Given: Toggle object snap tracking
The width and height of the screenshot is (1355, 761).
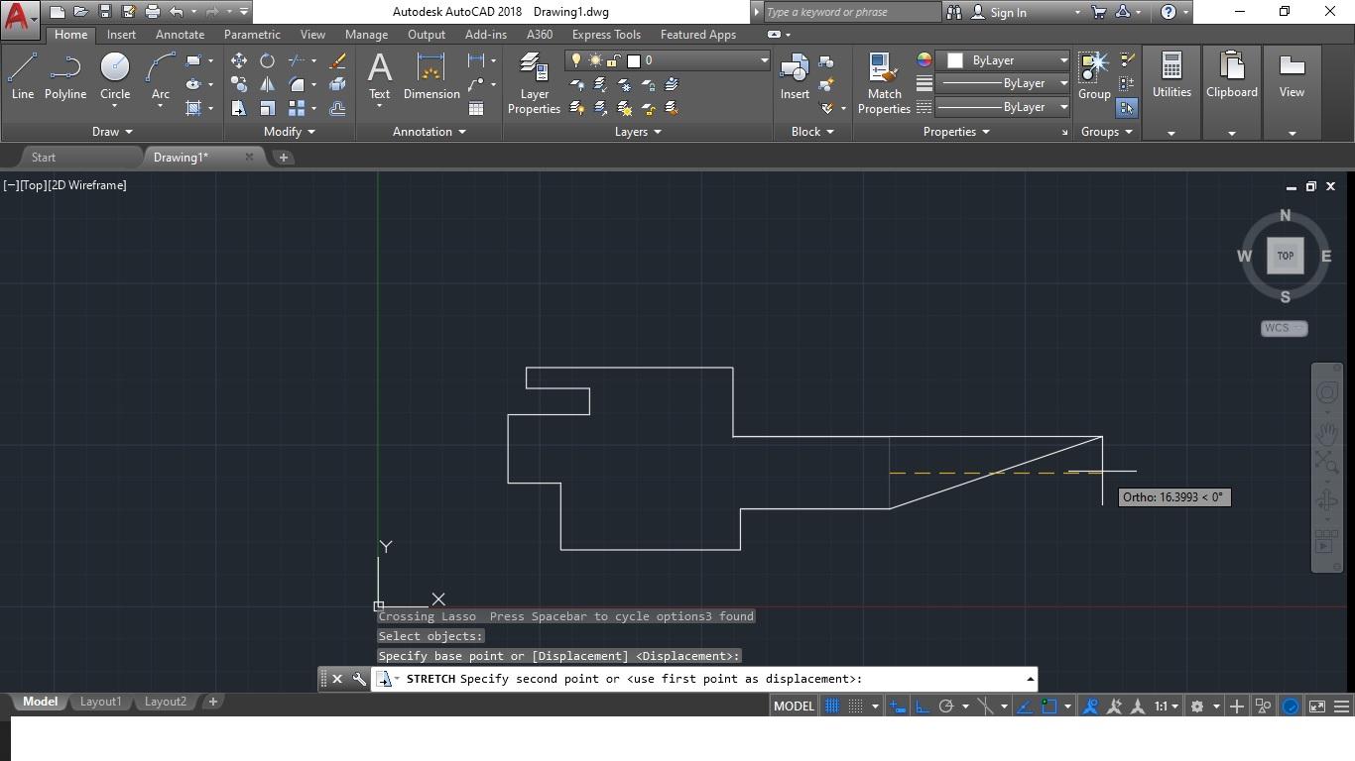Looking at the screenshot, I should coord(1025,707).
